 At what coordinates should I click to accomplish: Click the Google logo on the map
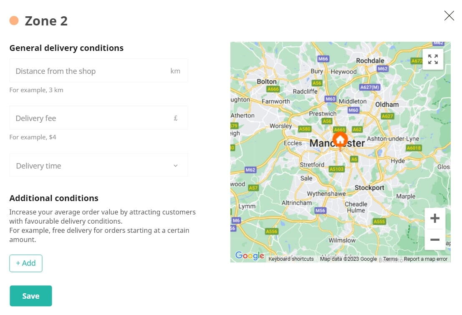(249, 256)
